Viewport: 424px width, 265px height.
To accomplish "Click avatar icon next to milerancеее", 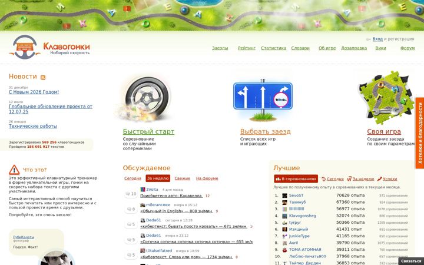I will coord(143,205).
